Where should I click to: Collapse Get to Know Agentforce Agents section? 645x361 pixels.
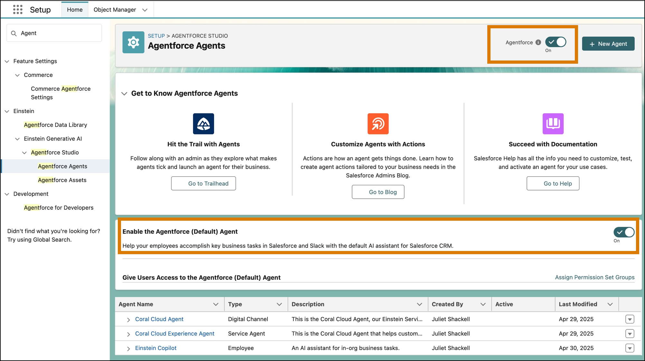pos(124,94)
